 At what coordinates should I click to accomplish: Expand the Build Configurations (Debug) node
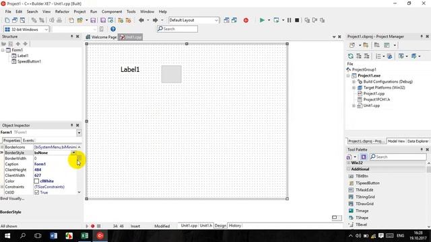pyautogui.click(x=354, y=82)
